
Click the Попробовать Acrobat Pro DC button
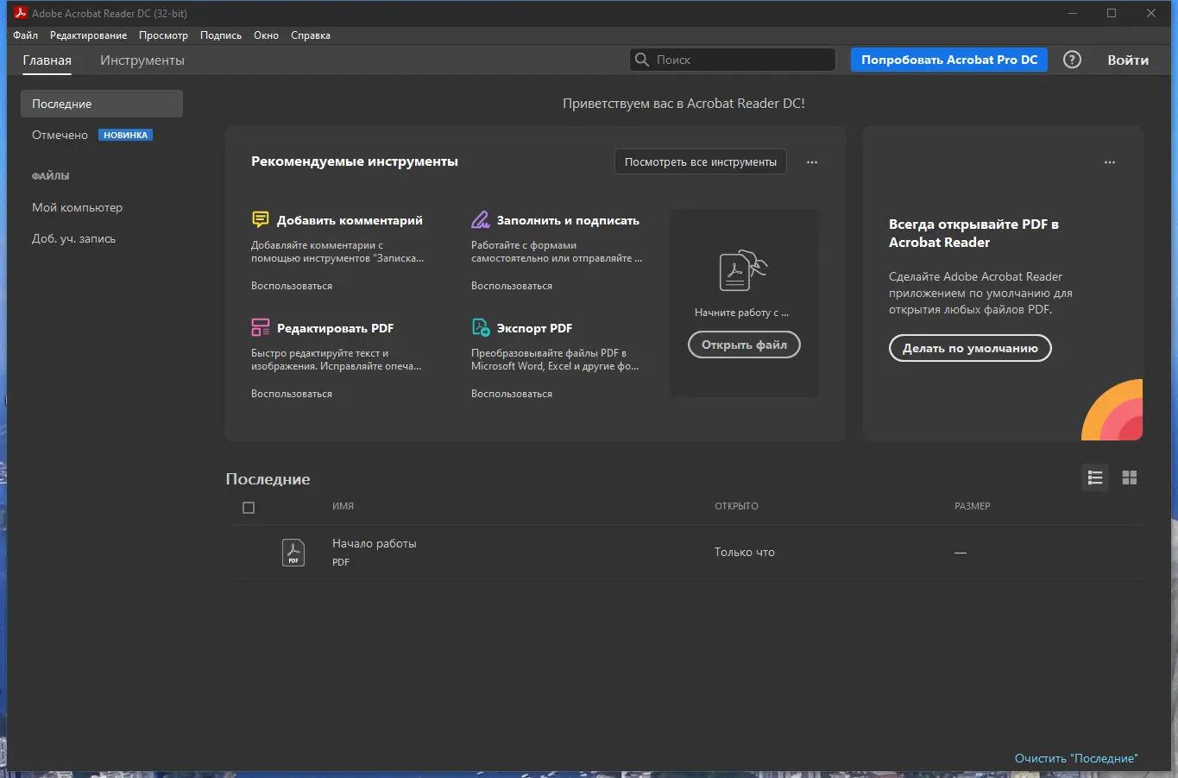click(x=948, y=60)
